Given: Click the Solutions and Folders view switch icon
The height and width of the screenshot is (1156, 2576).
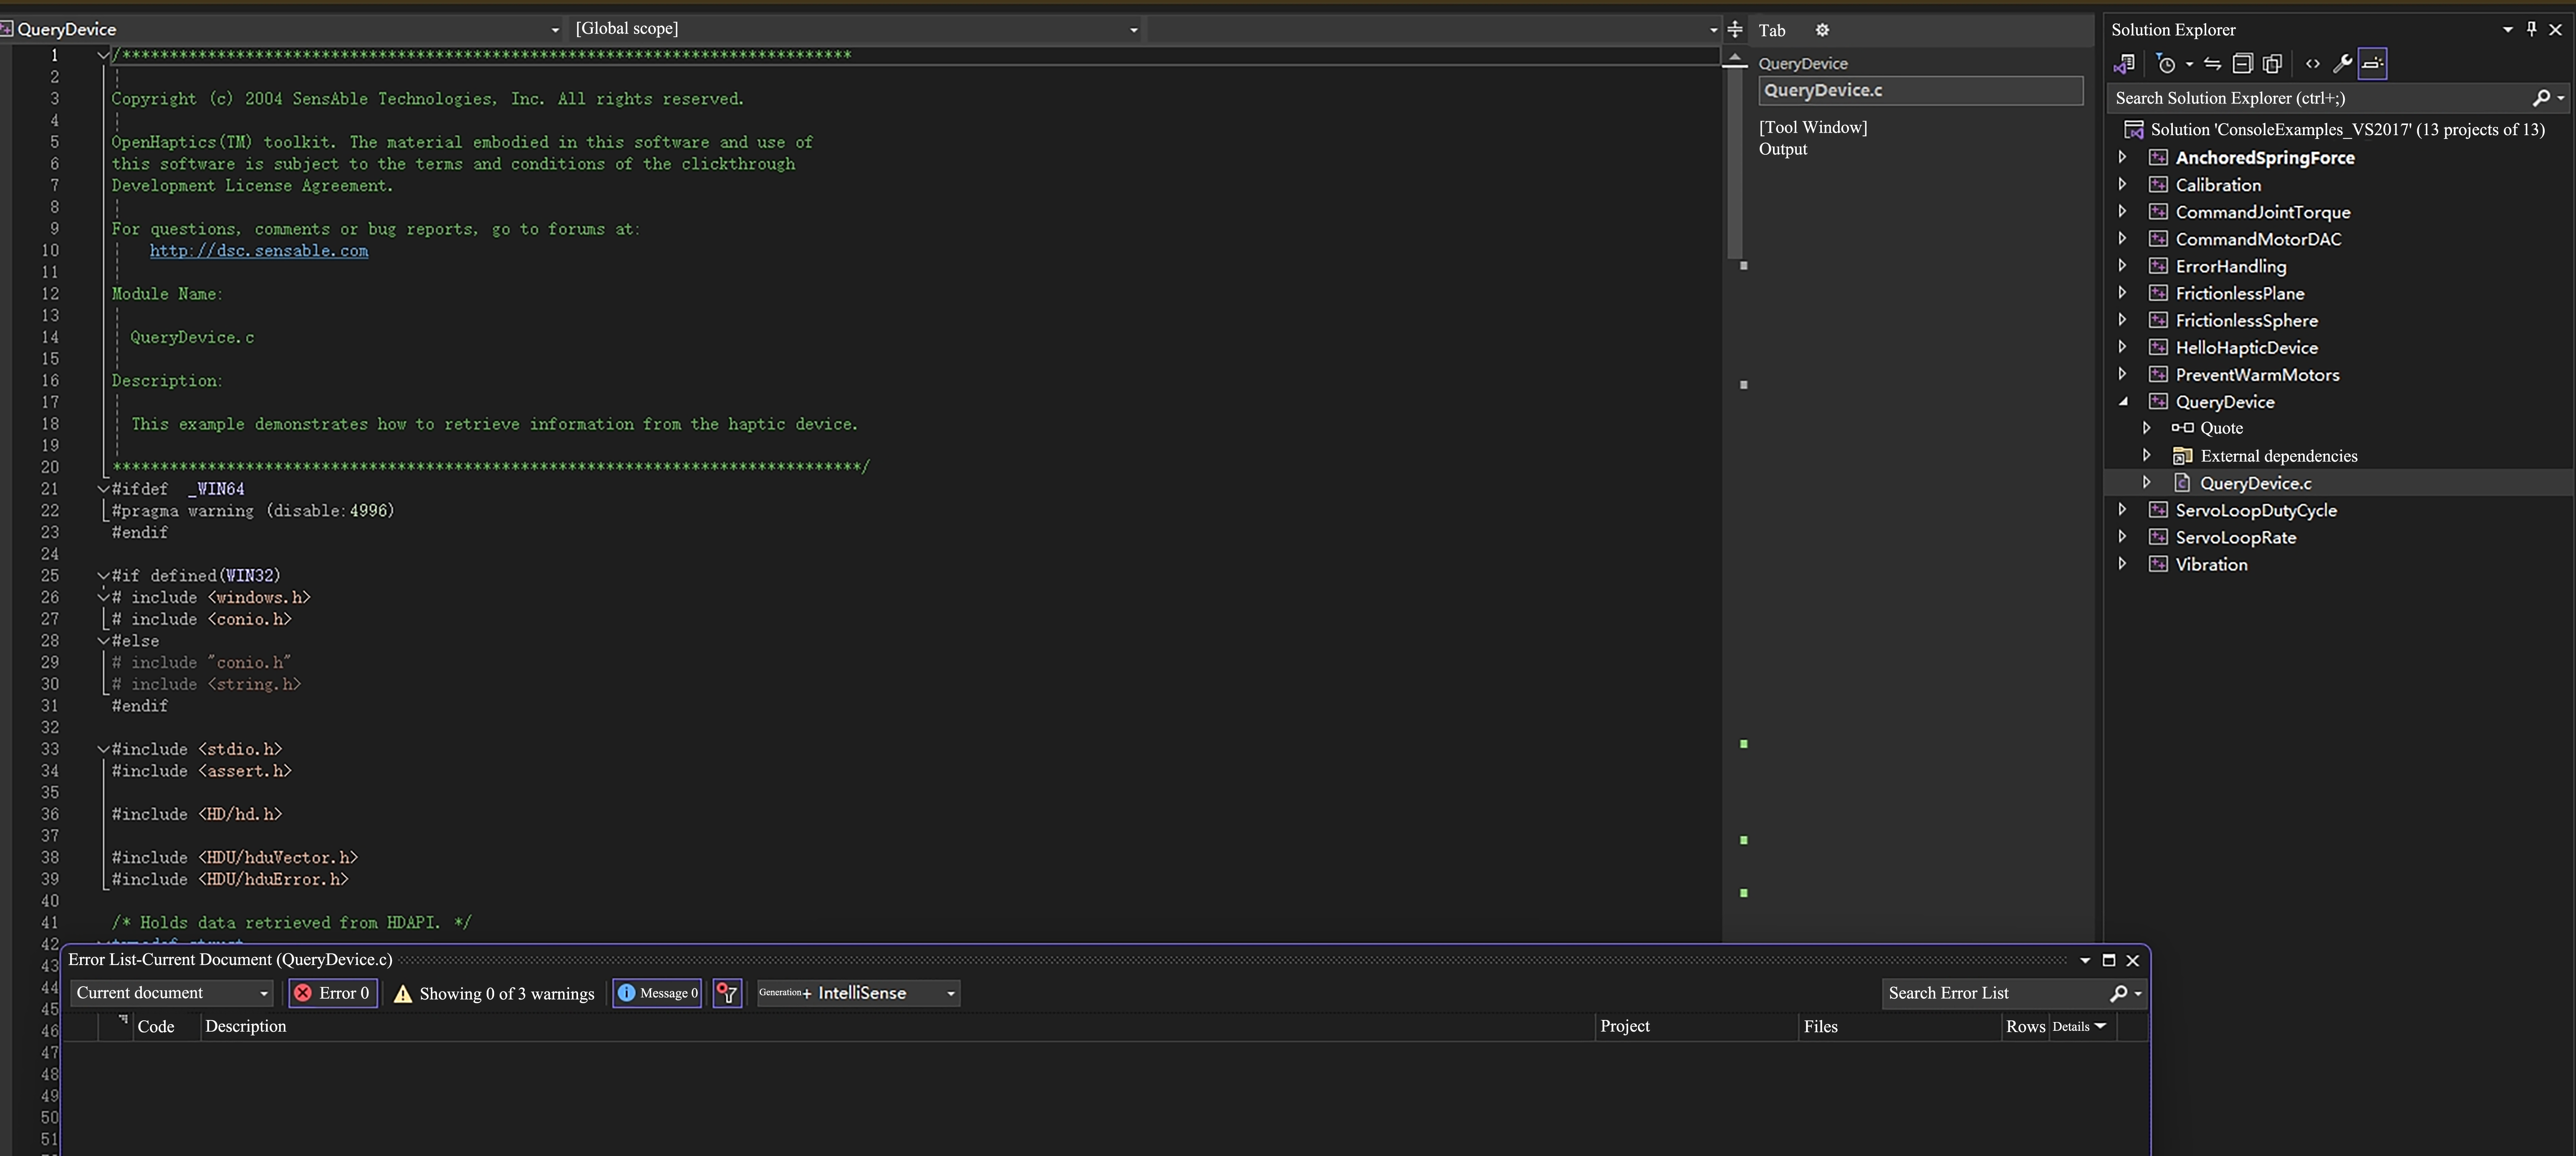Looking at the screenshot, I should point(2125,64).
